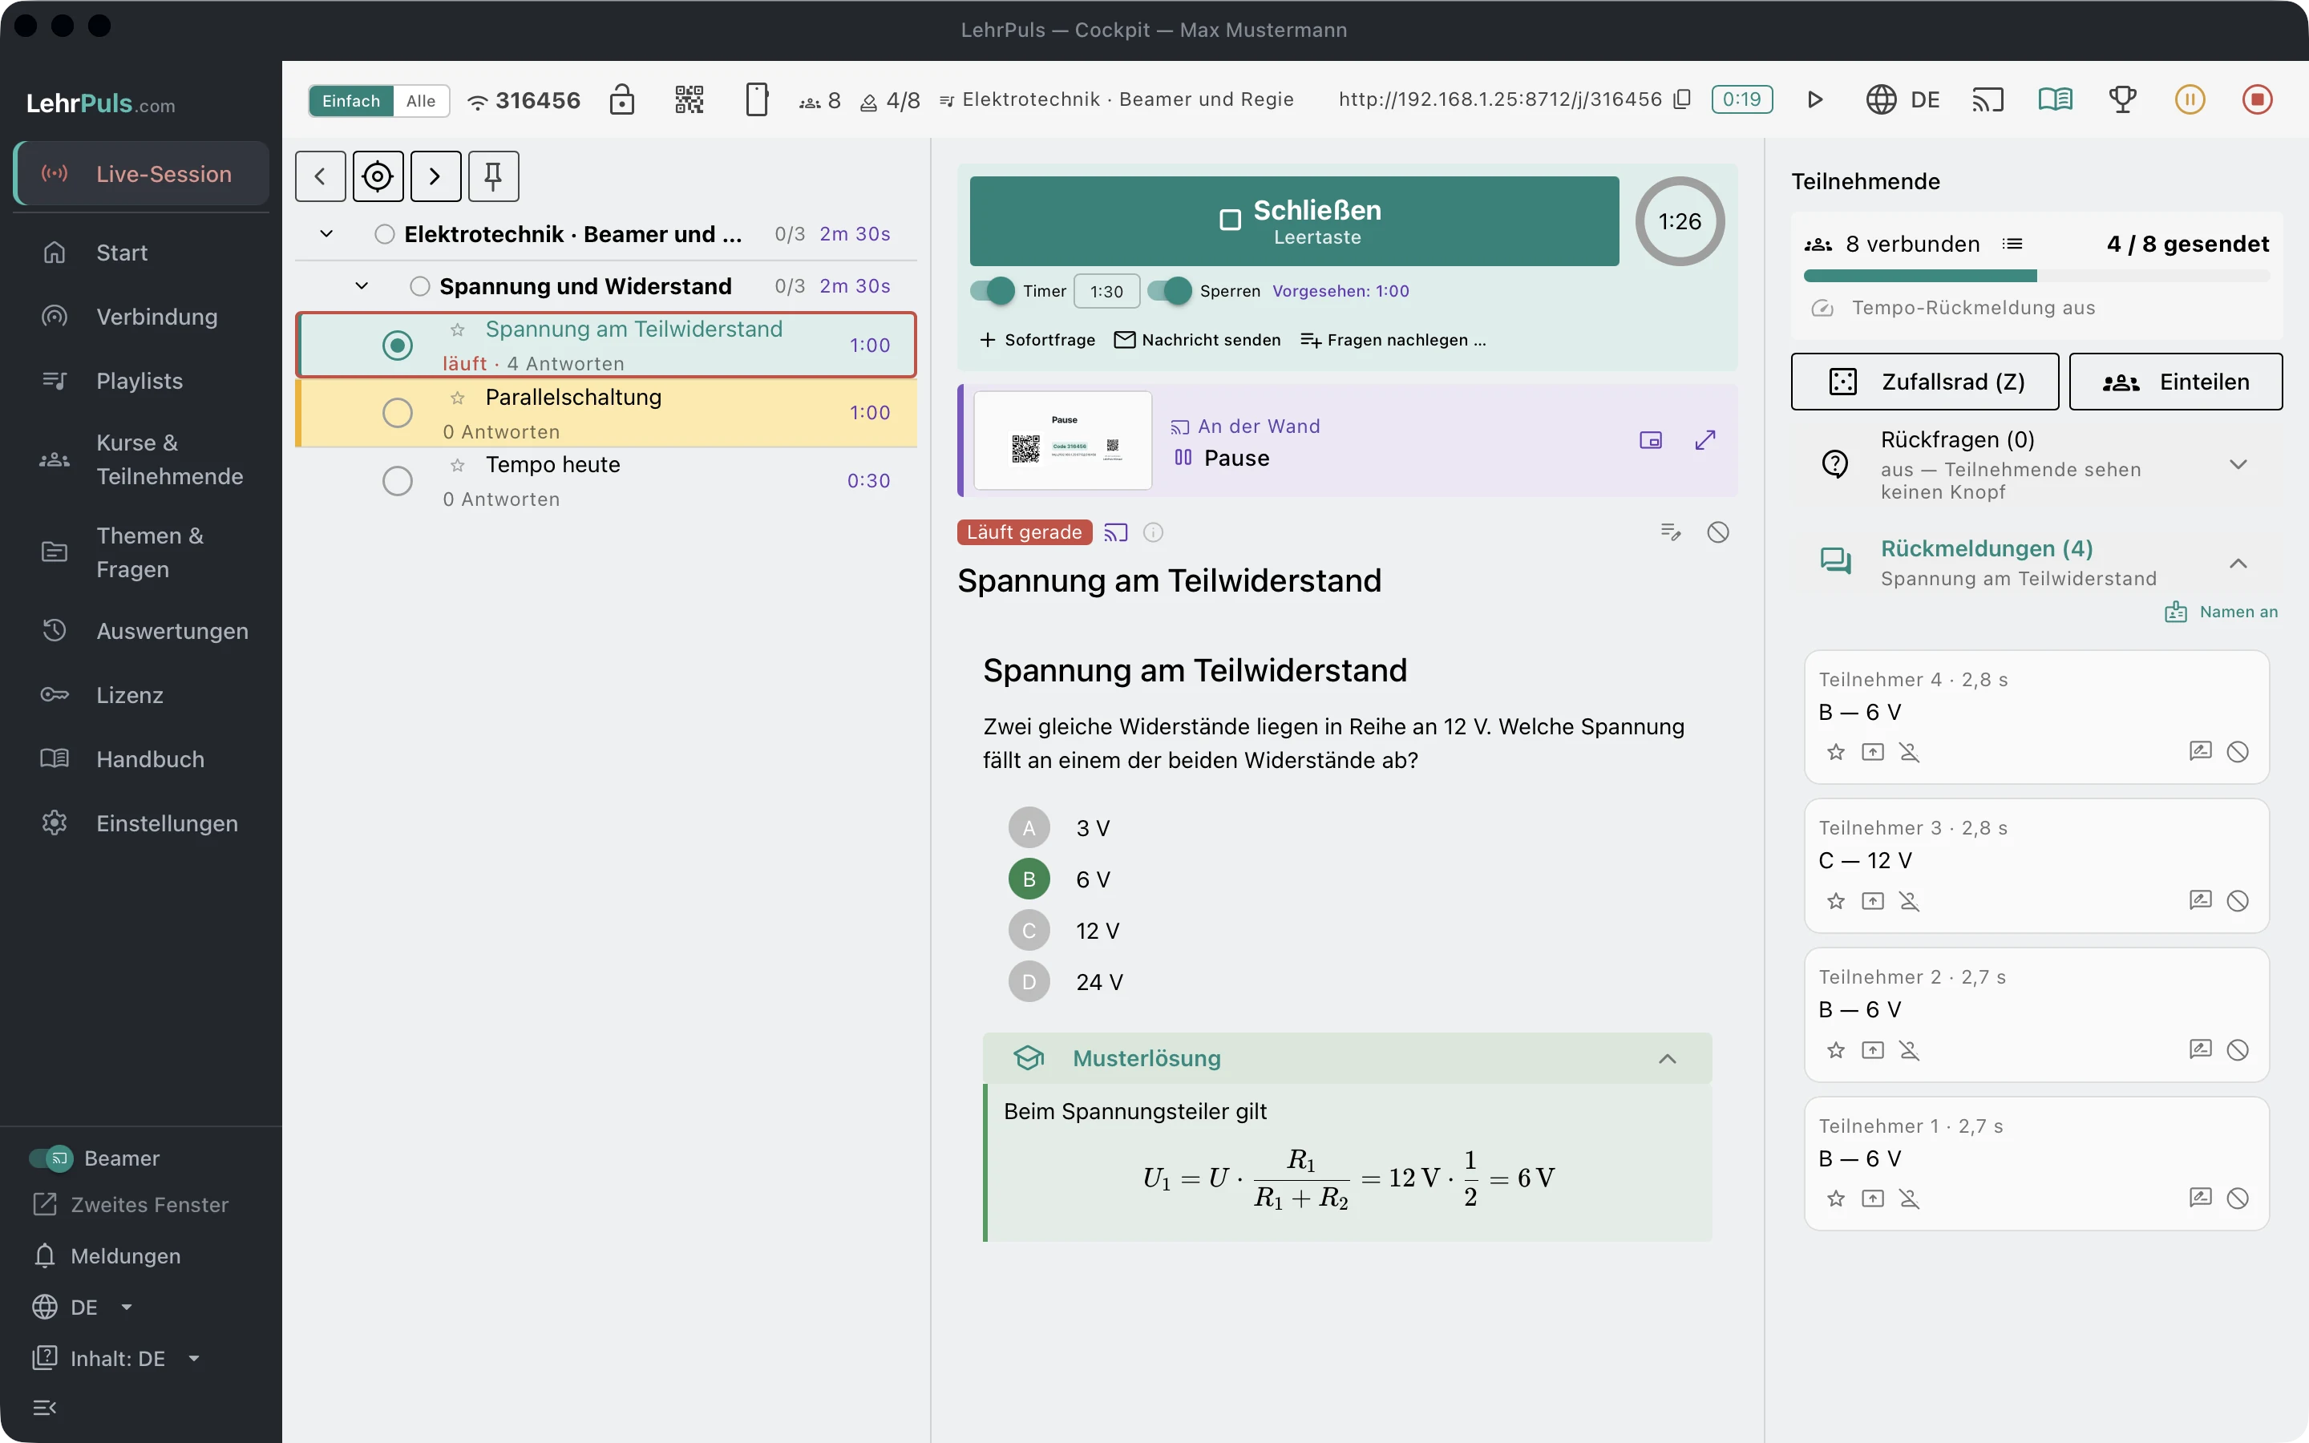Edit the timer duration field 1:30
Screen dimensions: 2309x1443
[x=1106, y=291]
